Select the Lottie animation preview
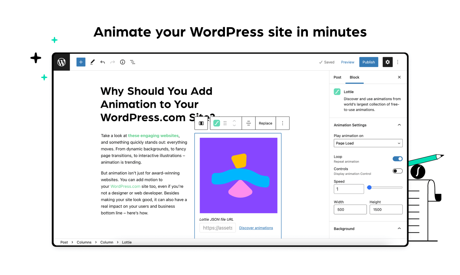The height and width of the screenshot is (275, 460). click(238, 175)
